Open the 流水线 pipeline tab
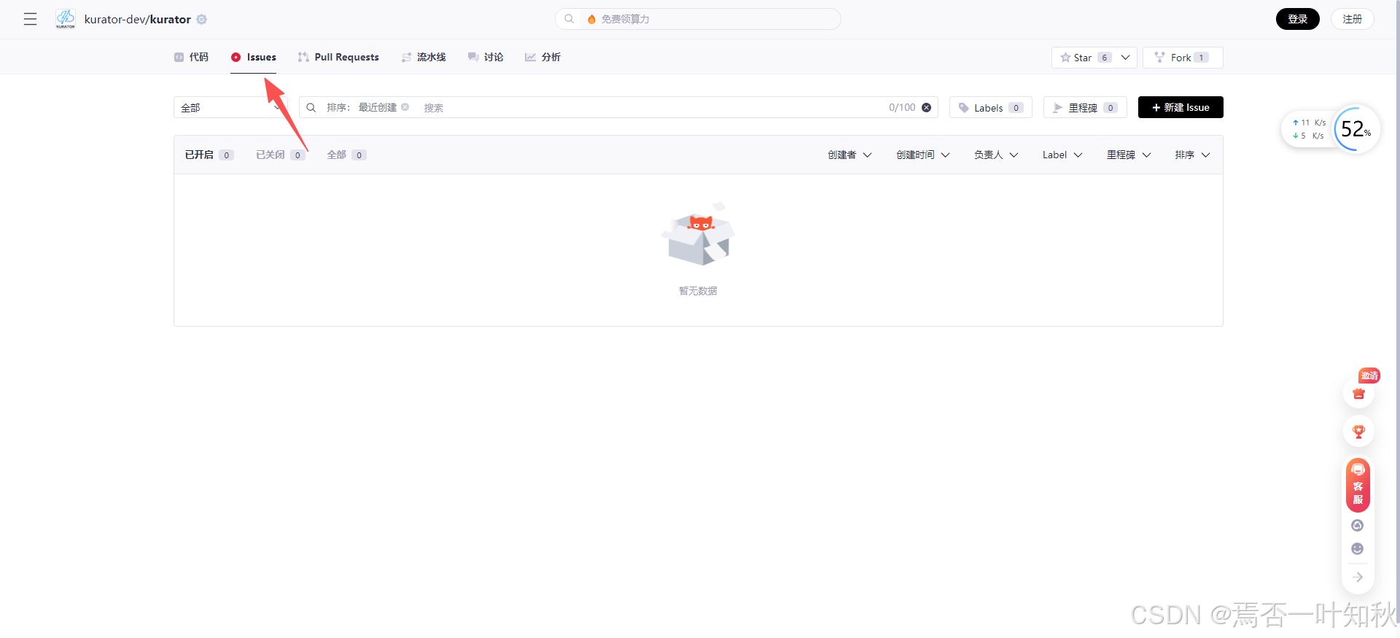Screen dimensions: 1400x638 [x=424, y=57]
